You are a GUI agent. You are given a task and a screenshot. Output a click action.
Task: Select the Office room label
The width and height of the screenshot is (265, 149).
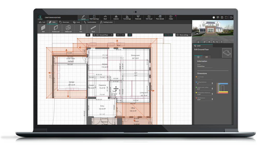(133, 108)
